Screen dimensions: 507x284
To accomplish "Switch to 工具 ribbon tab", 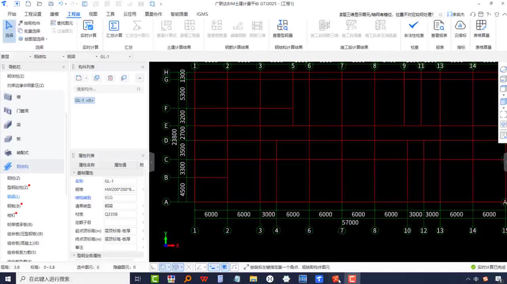I will (111, 14).
